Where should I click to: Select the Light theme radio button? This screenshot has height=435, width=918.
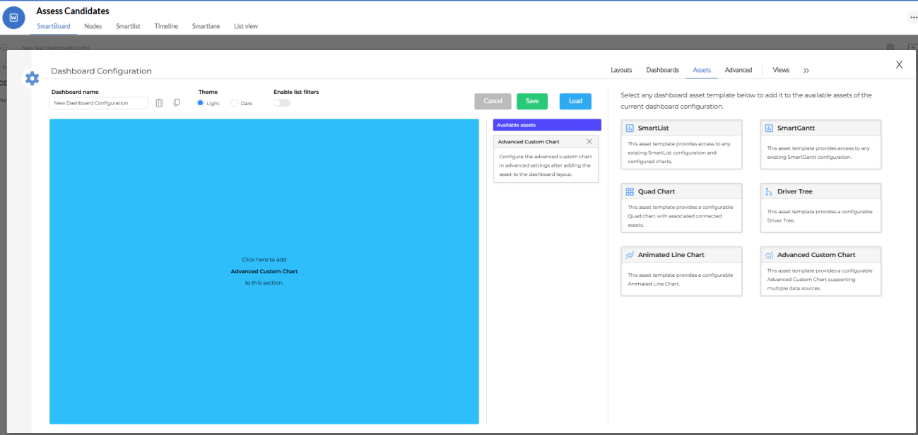pos(201,103)
